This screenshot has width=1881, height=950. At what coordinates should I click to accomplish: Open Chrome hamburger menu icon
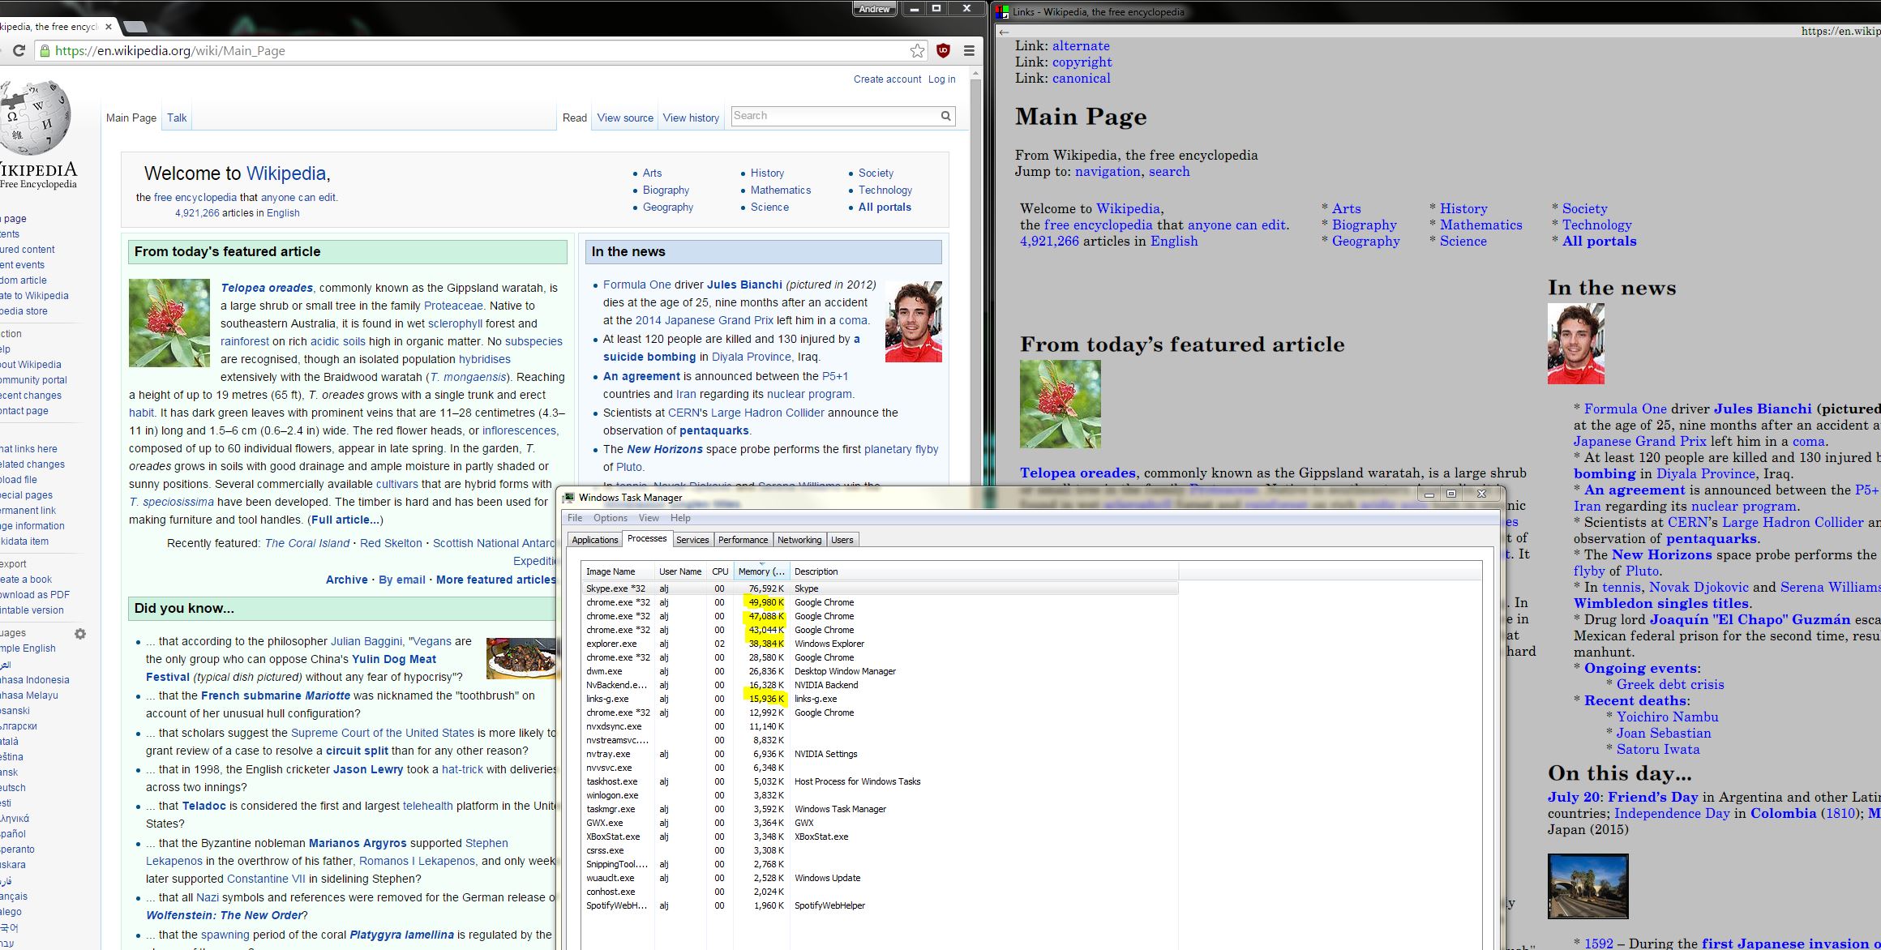click(x=969, y=51)
